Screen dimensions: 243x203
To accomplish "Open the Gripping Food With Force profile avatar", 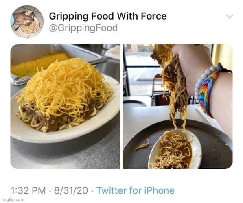I will 27,22.
